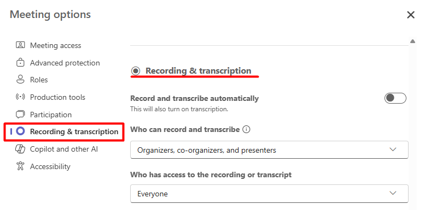Toggle Record and transcribe automatically switch
Viewport: 425px width, 210px height.
395,98
